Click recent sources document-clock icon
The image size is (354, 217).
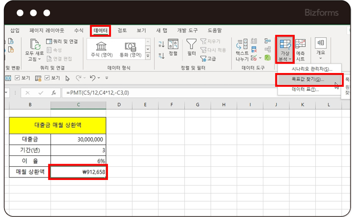click(10, 41)
